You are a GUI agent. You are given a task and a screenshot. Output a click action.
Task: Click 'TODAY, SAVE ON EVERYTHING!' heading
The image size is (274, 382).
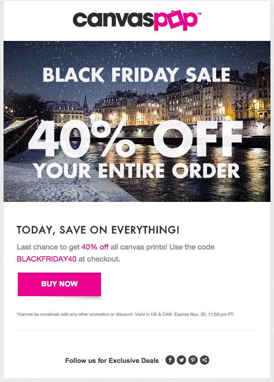(98, 230)
